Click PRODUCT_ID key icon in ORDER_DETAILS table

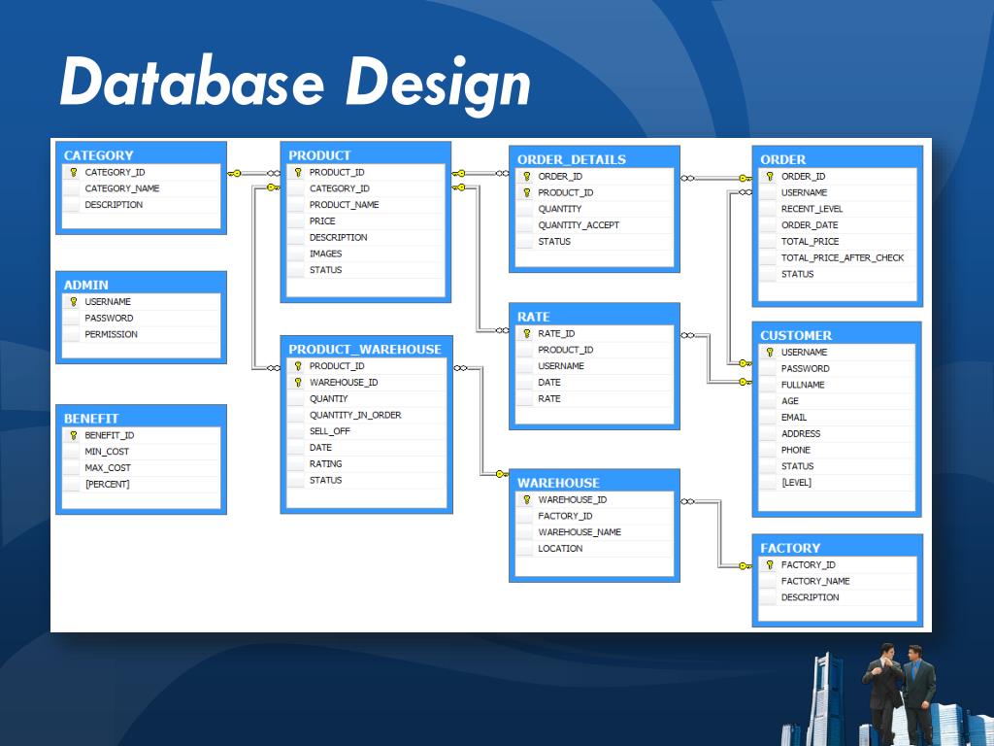coord(527,193)
